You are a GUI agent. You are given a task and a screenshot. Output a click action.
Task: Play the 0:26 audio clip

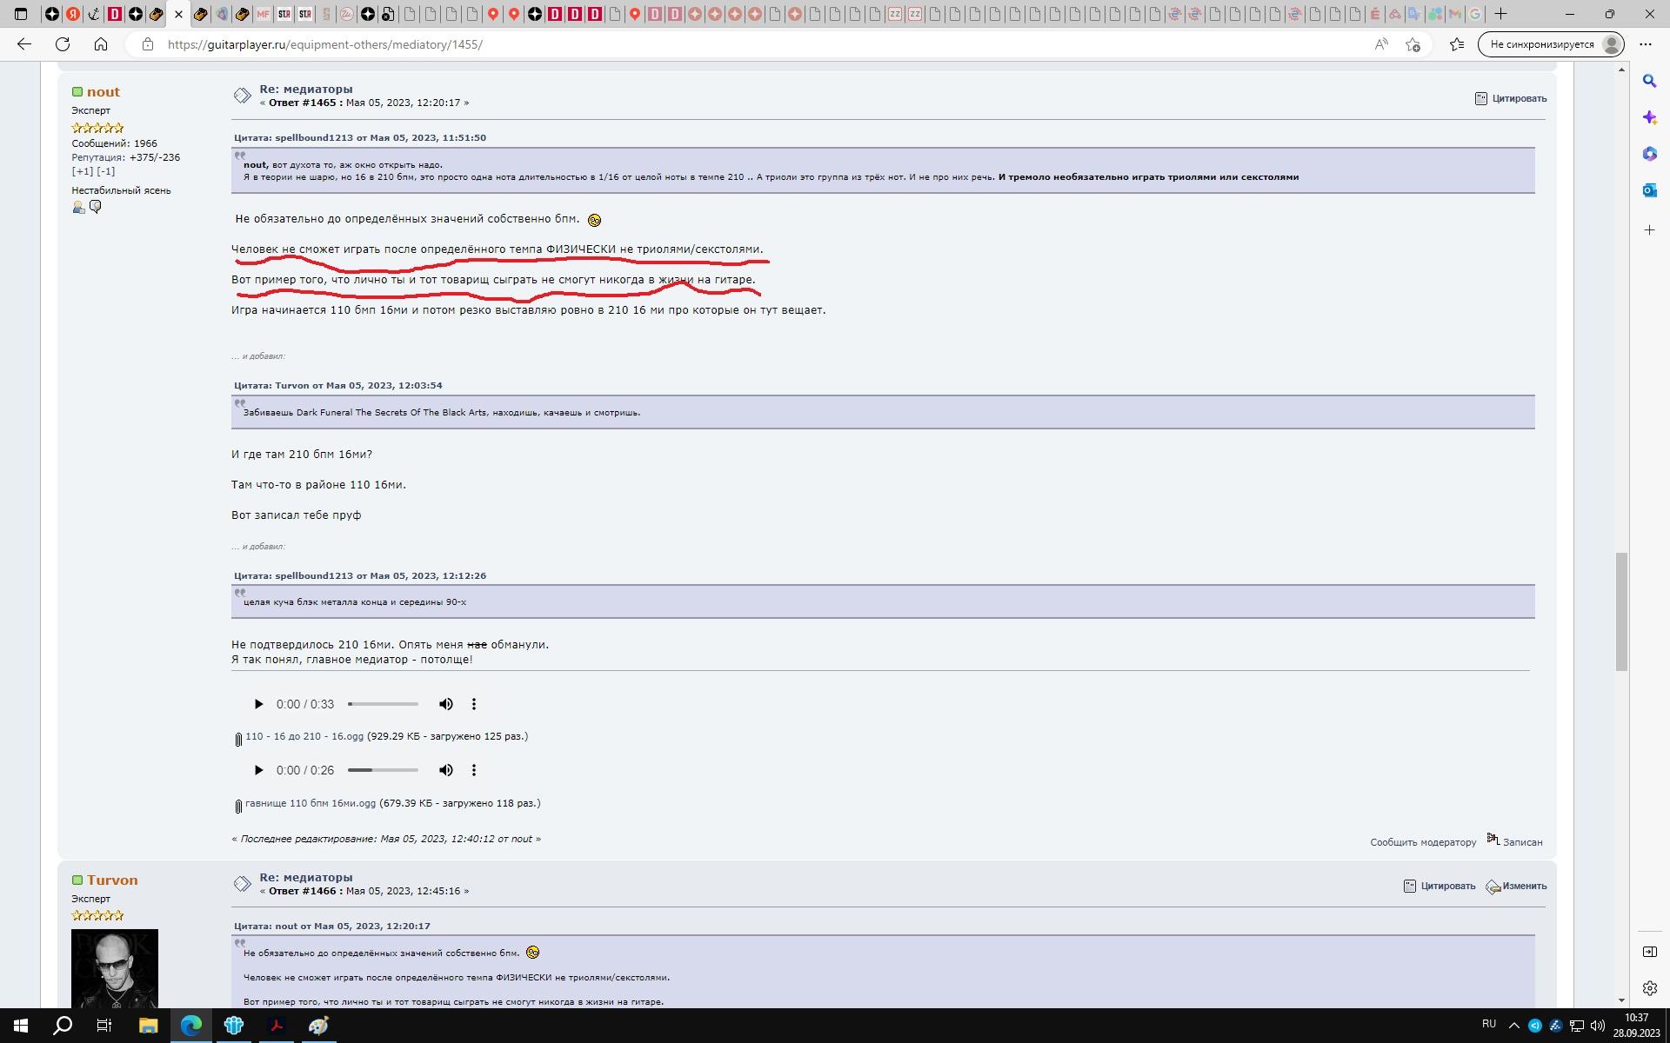258,770
